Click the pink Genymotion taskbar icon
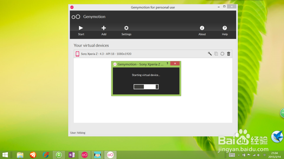284x159 pixels. (x=85, y=155)
